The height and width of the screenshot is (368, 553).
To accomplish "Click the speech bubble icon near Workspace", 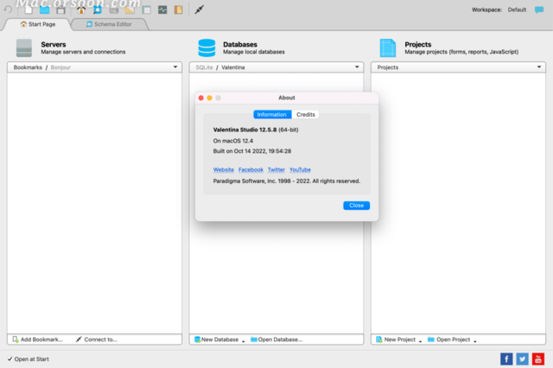I will [x=539, y=10].
